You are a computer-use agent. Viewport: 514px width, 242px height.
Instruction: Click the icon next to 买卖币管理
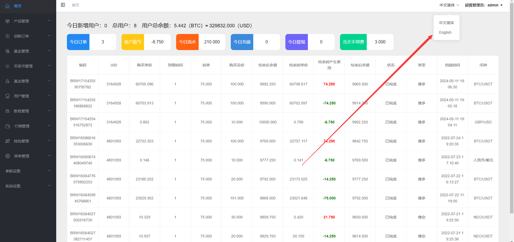7,66
